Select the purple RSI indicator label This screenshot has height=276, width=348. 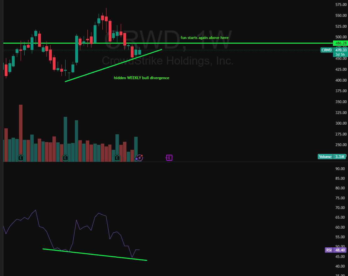click(329, 250)
